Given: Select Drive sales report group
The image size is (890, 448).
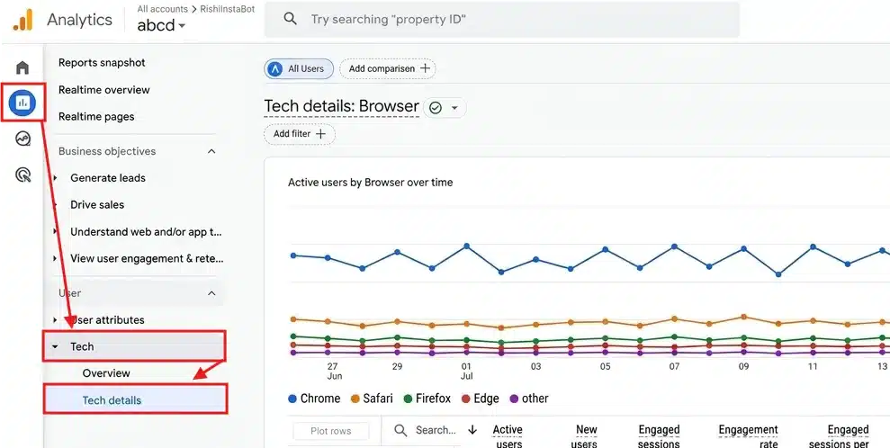Looking at the screenshot, I should pyautogui.click(x=97, y=205).
